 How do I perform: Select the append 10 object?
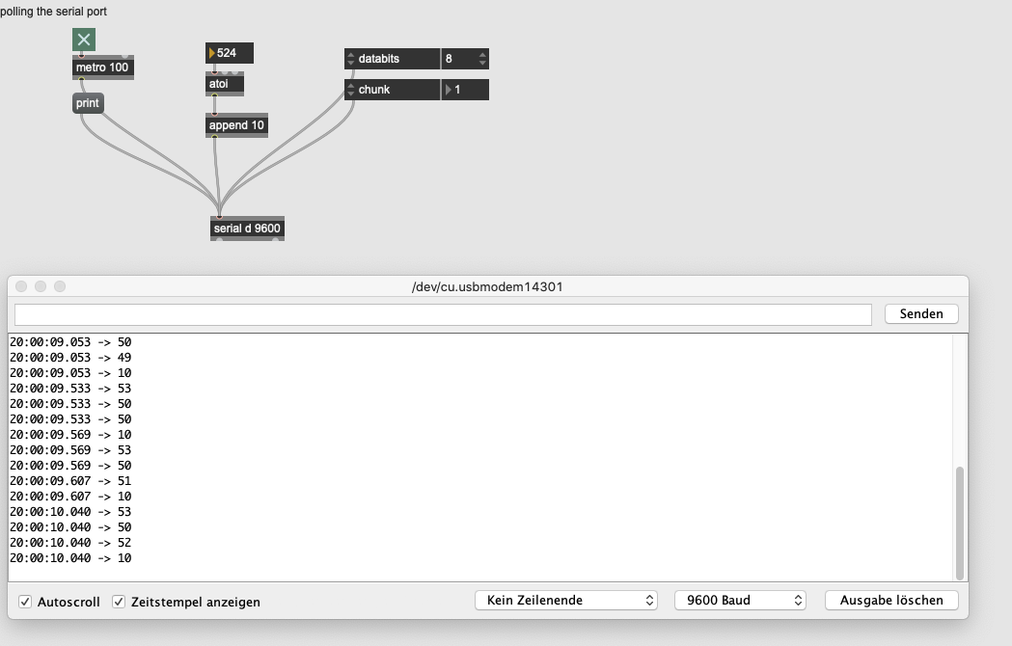click(x=236, y=125)
